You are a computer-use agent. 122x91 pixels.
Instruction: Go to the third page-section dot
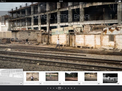pos(54,88)
